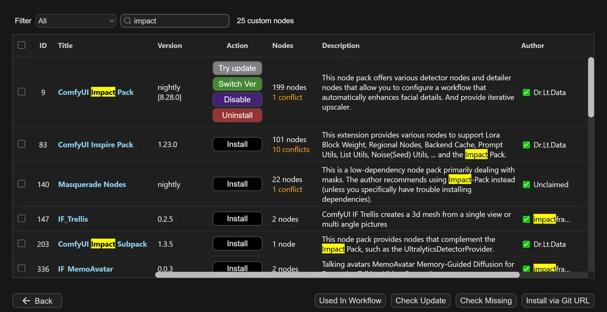Install Masquerade Nodes

[x=237, y=184]
